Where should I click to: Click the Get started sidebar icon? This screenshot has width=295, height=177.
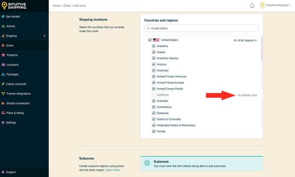(x=3, y=16)
